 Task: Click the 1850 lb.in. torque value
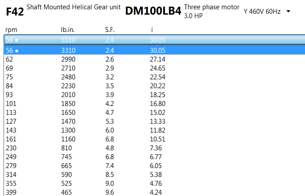[x=68, y=104]
